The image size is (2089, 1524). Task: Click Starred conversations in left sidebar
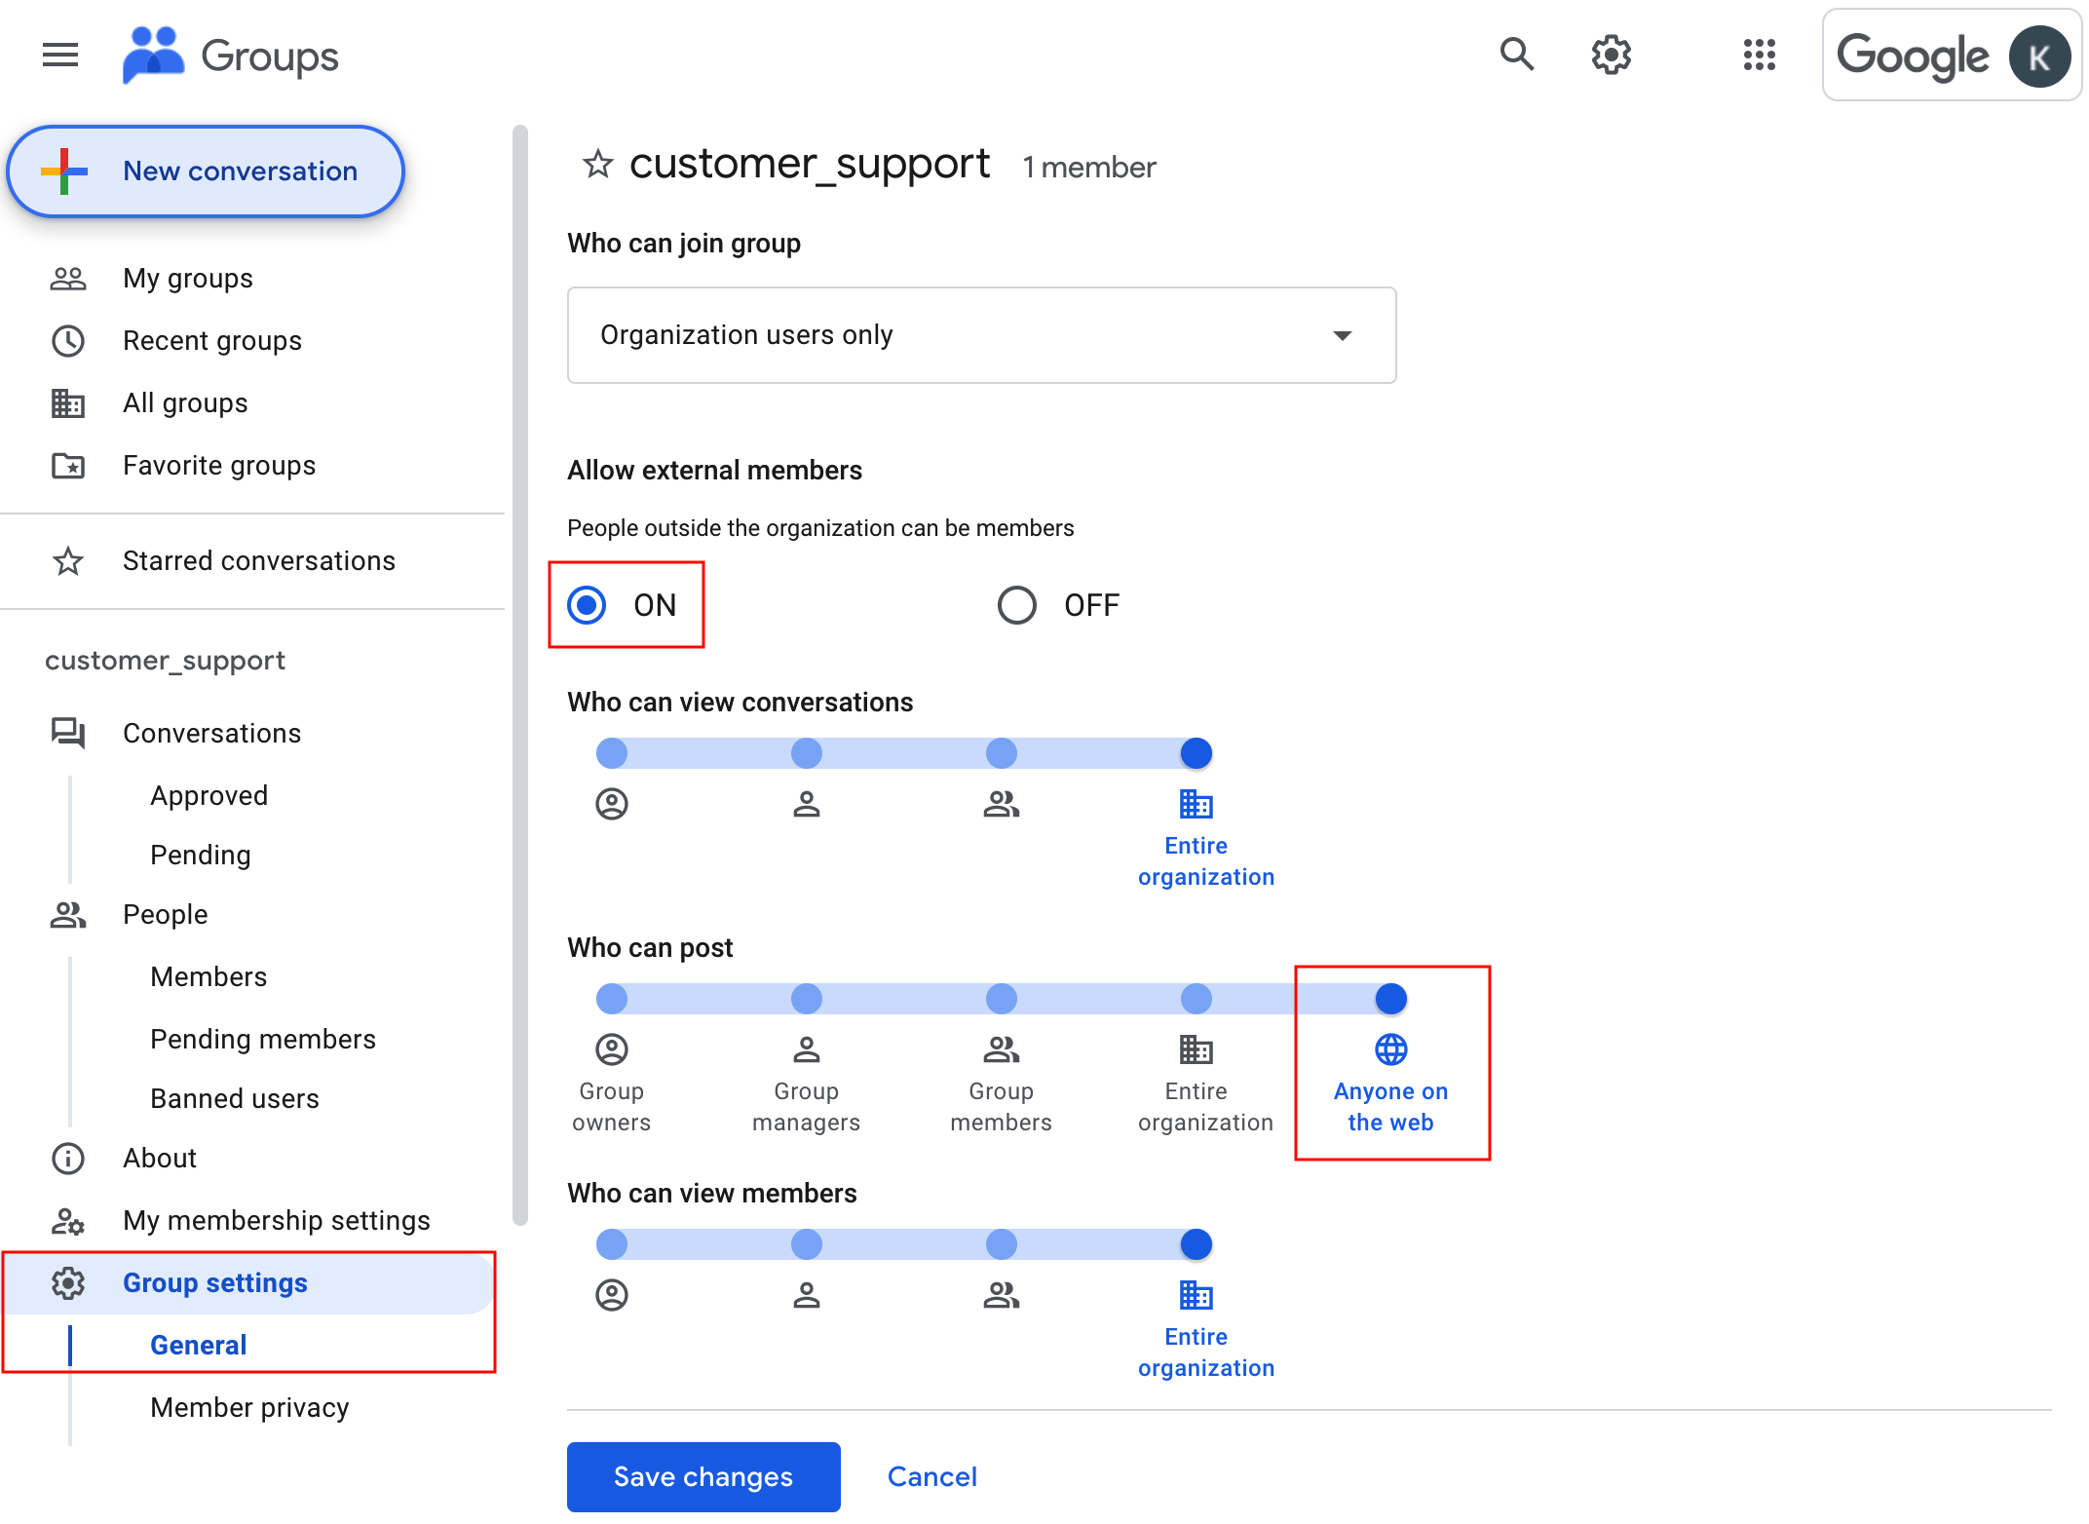258,559
